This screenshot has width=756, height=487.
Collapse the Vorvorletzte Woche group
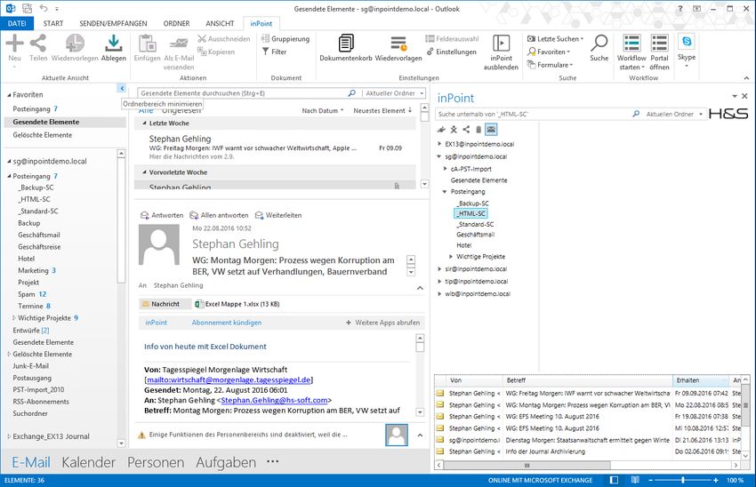tap(144, 172)
